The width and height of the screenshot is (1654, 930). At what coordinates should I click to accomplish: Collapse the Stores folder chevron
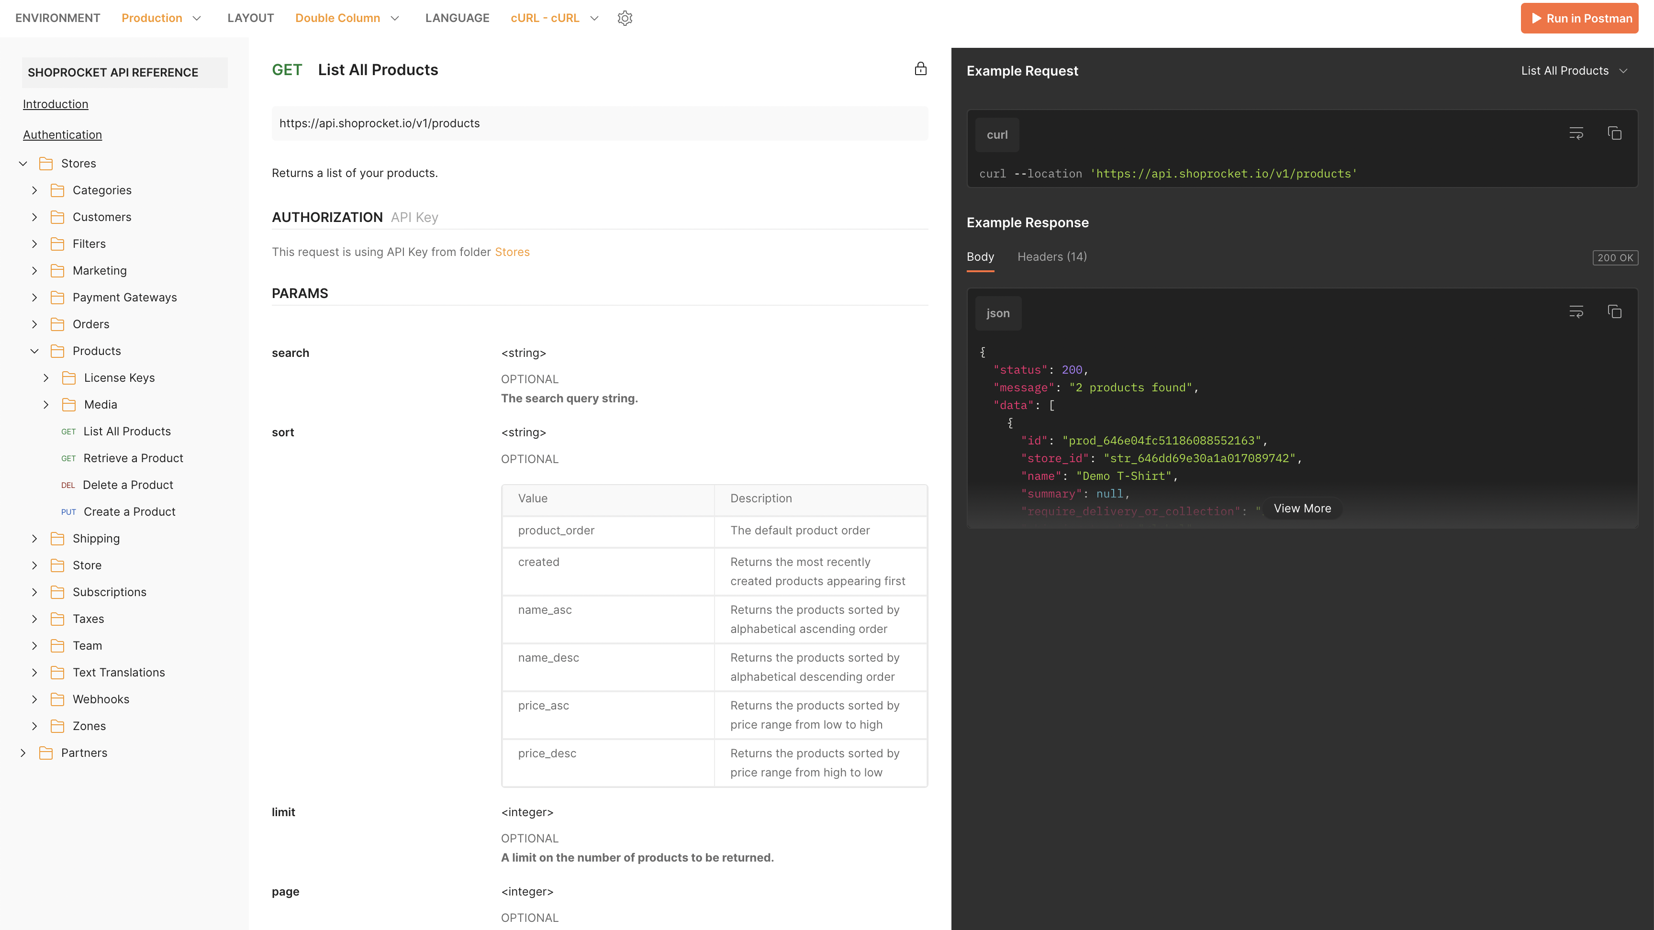[x=23, y=164]
